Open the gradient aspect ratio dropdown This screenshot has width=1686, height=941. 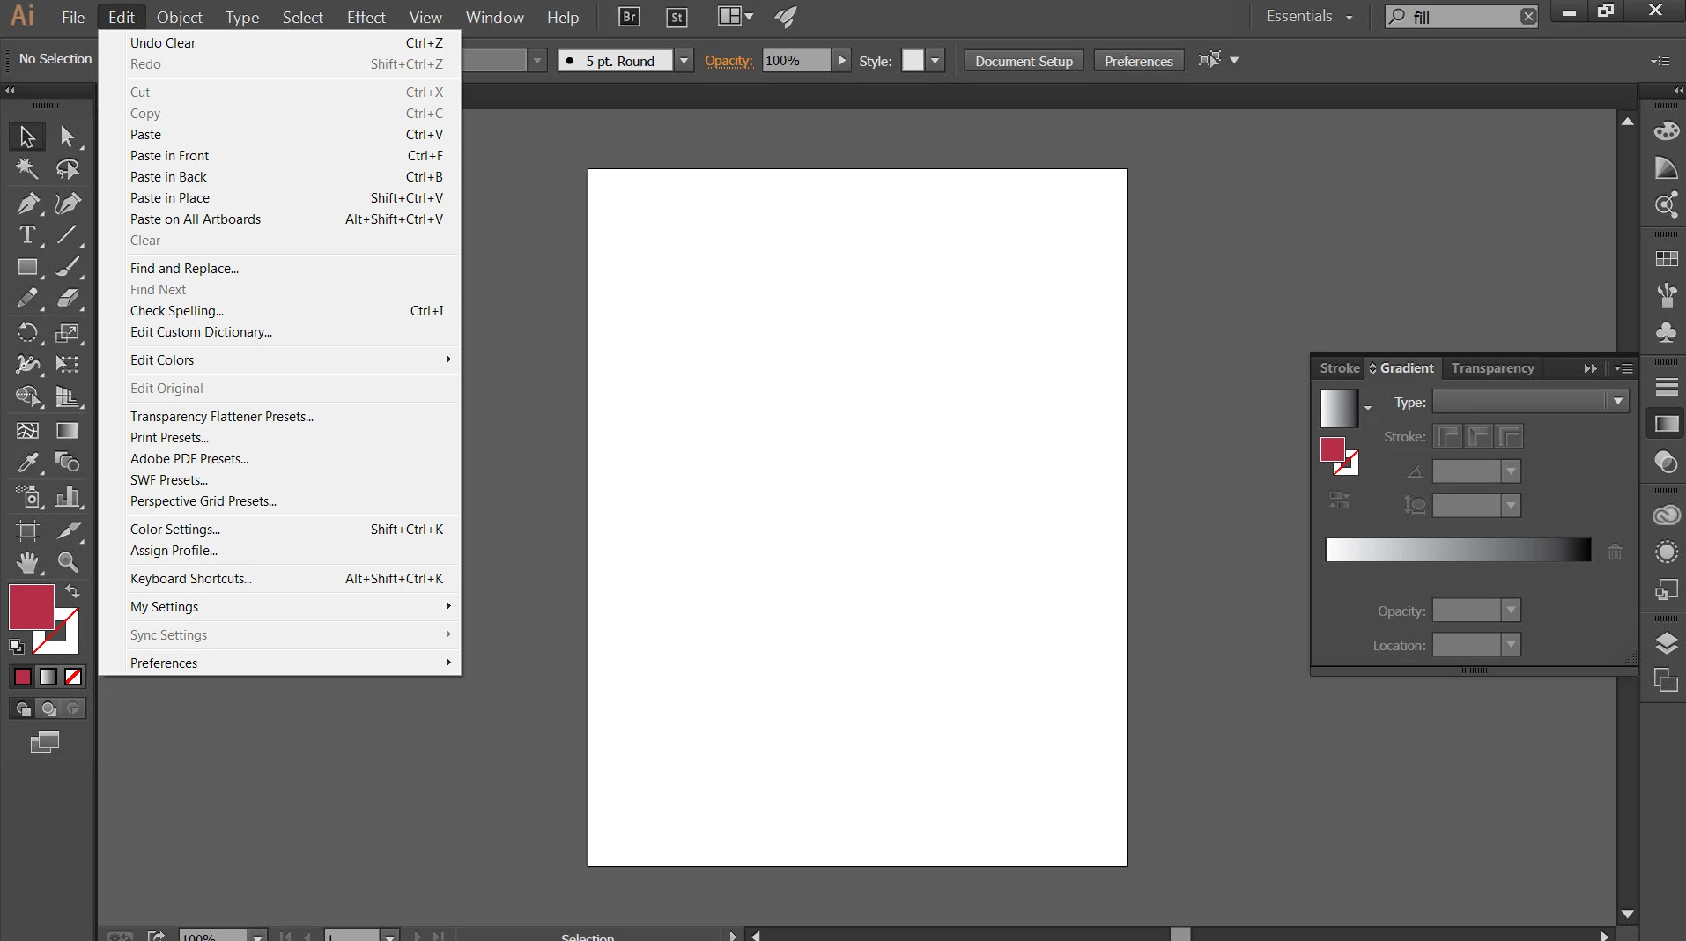pyautogui.click(x=1511, y=506)
